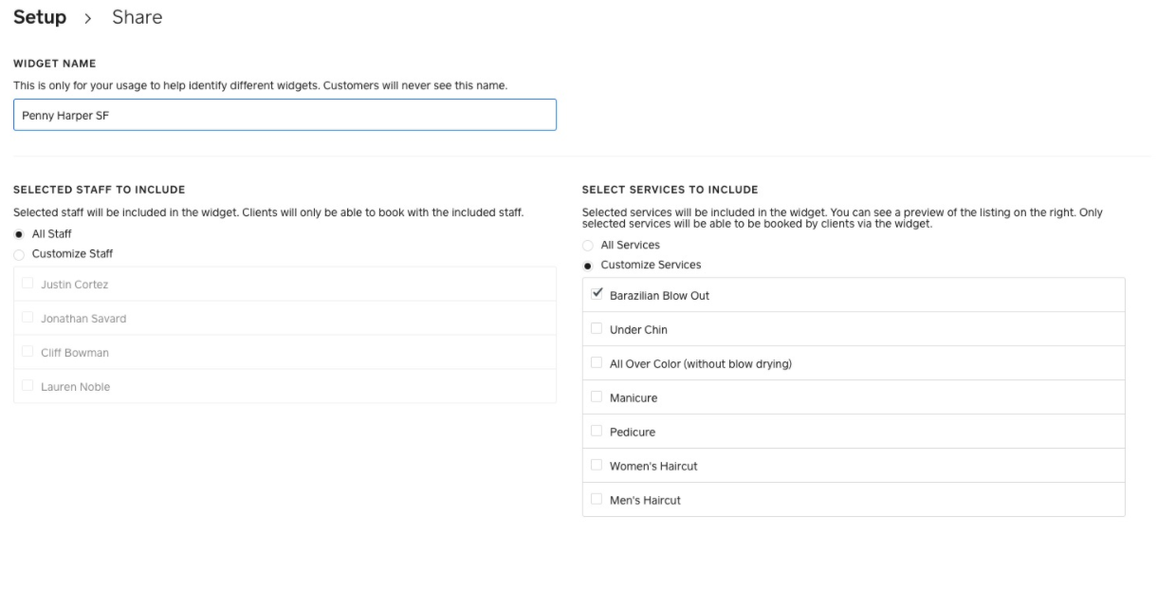Click the Lauren Noble name text
Screen dimensions: 1157x590
(x=75, y=387)
